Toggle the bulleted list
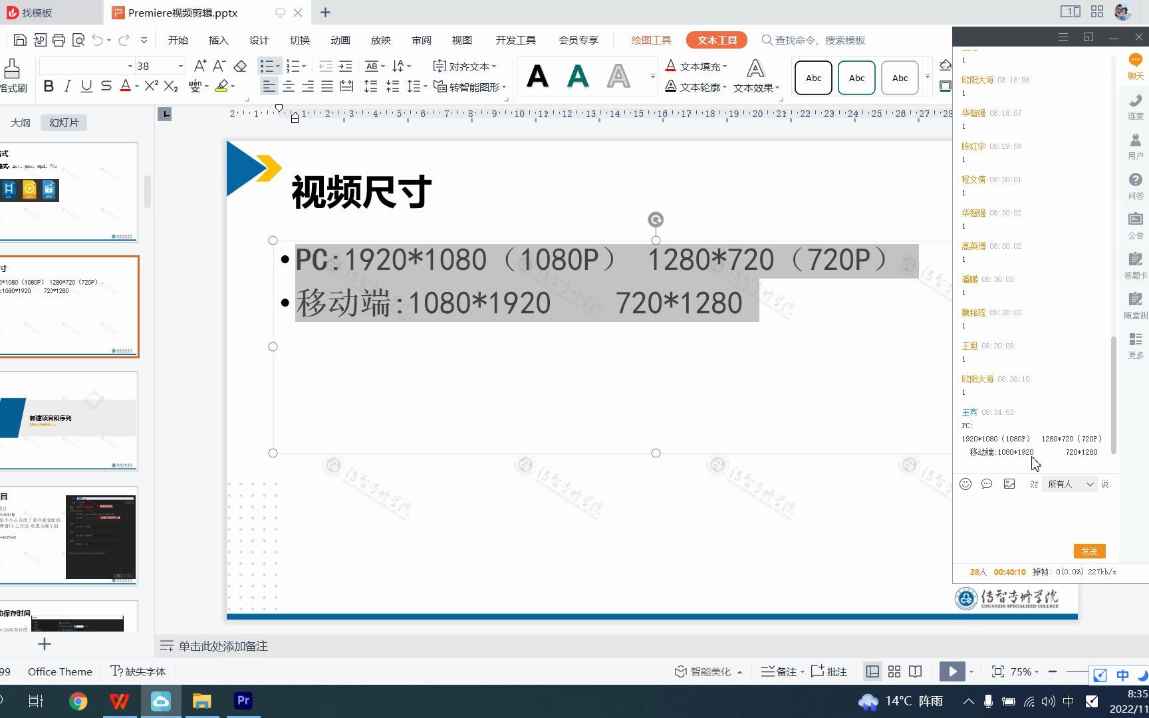The width and height of the screenshot is (1149, 718). click(x=267, y=65)
